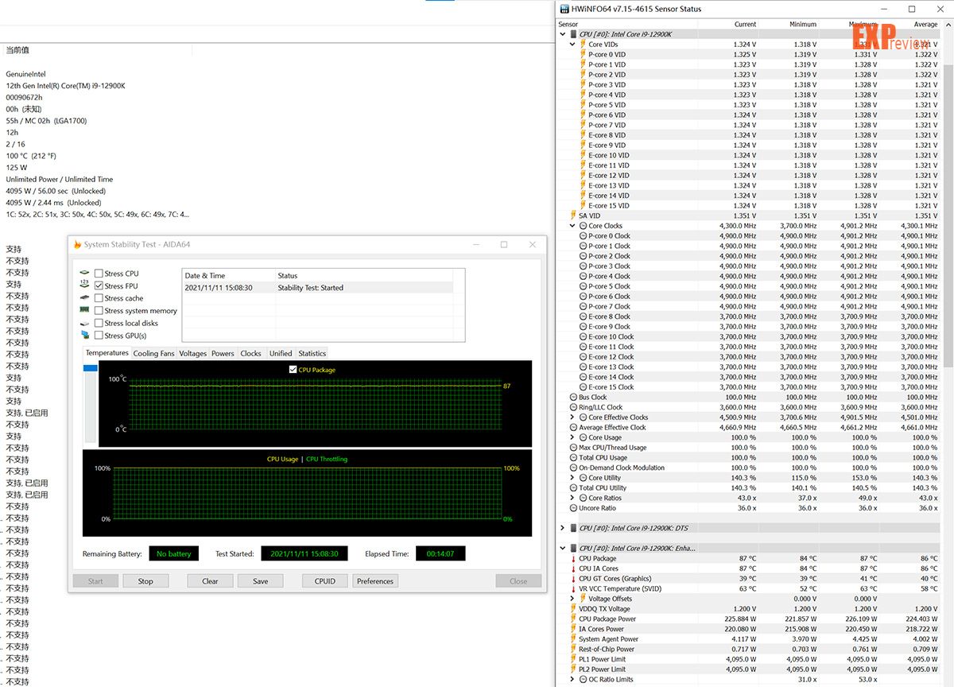Click the clock icon beside Bus Clock
Screen dimensions: 954x687
coord(573,397)
